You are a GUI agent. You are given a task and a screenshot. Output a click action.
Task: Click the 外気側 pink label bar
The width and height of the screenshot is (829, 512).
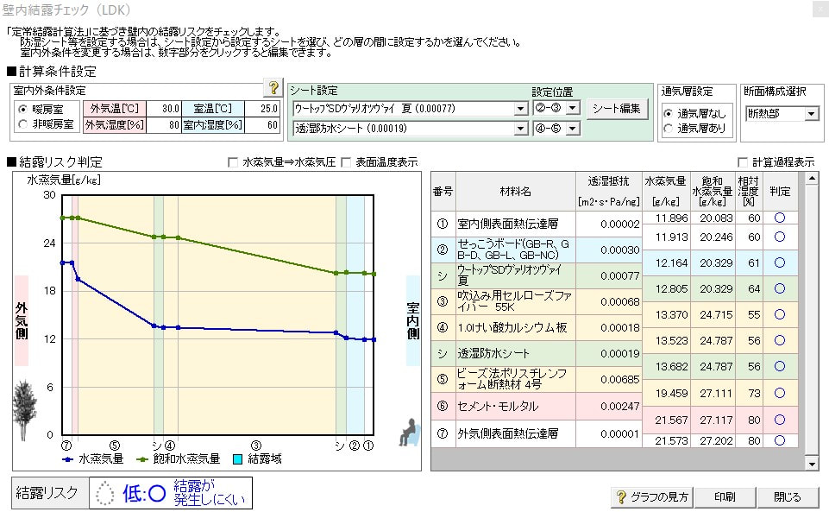[22, 320]
